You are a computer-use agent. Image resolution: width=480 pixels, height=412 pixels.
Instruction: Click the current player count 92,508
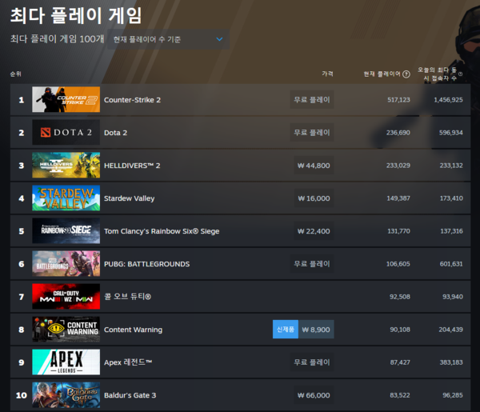tap(400, 297)
